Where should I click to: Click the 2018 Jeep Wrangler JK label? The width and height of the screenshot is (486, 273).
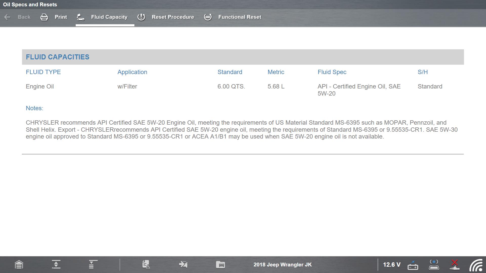click(282, 265)
